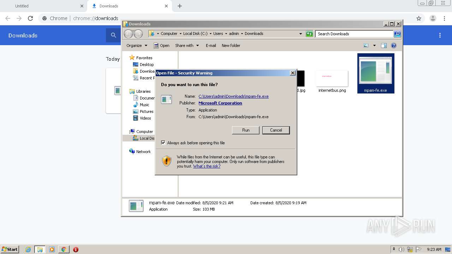Screen dimensions: 452x254
Task: Uncheck Always ask before opening this file
Action: (163, 143)
